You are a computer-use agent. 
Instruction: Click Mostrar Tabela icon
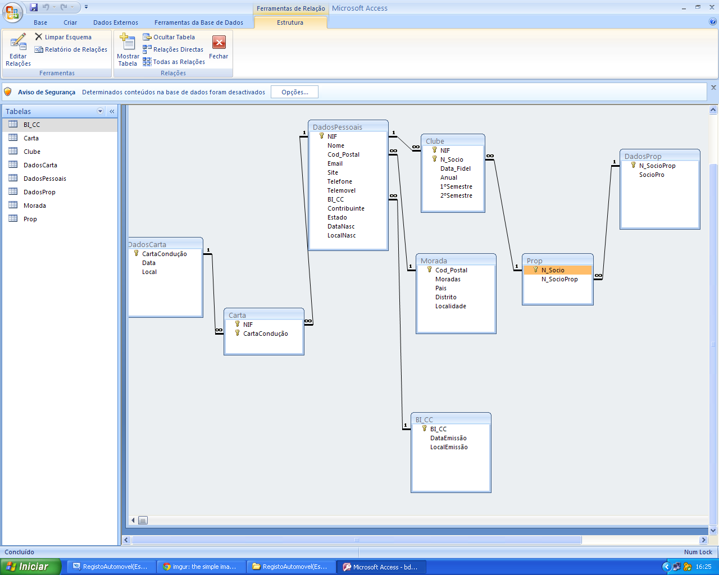pyautogui.click(x=128, y=43)
